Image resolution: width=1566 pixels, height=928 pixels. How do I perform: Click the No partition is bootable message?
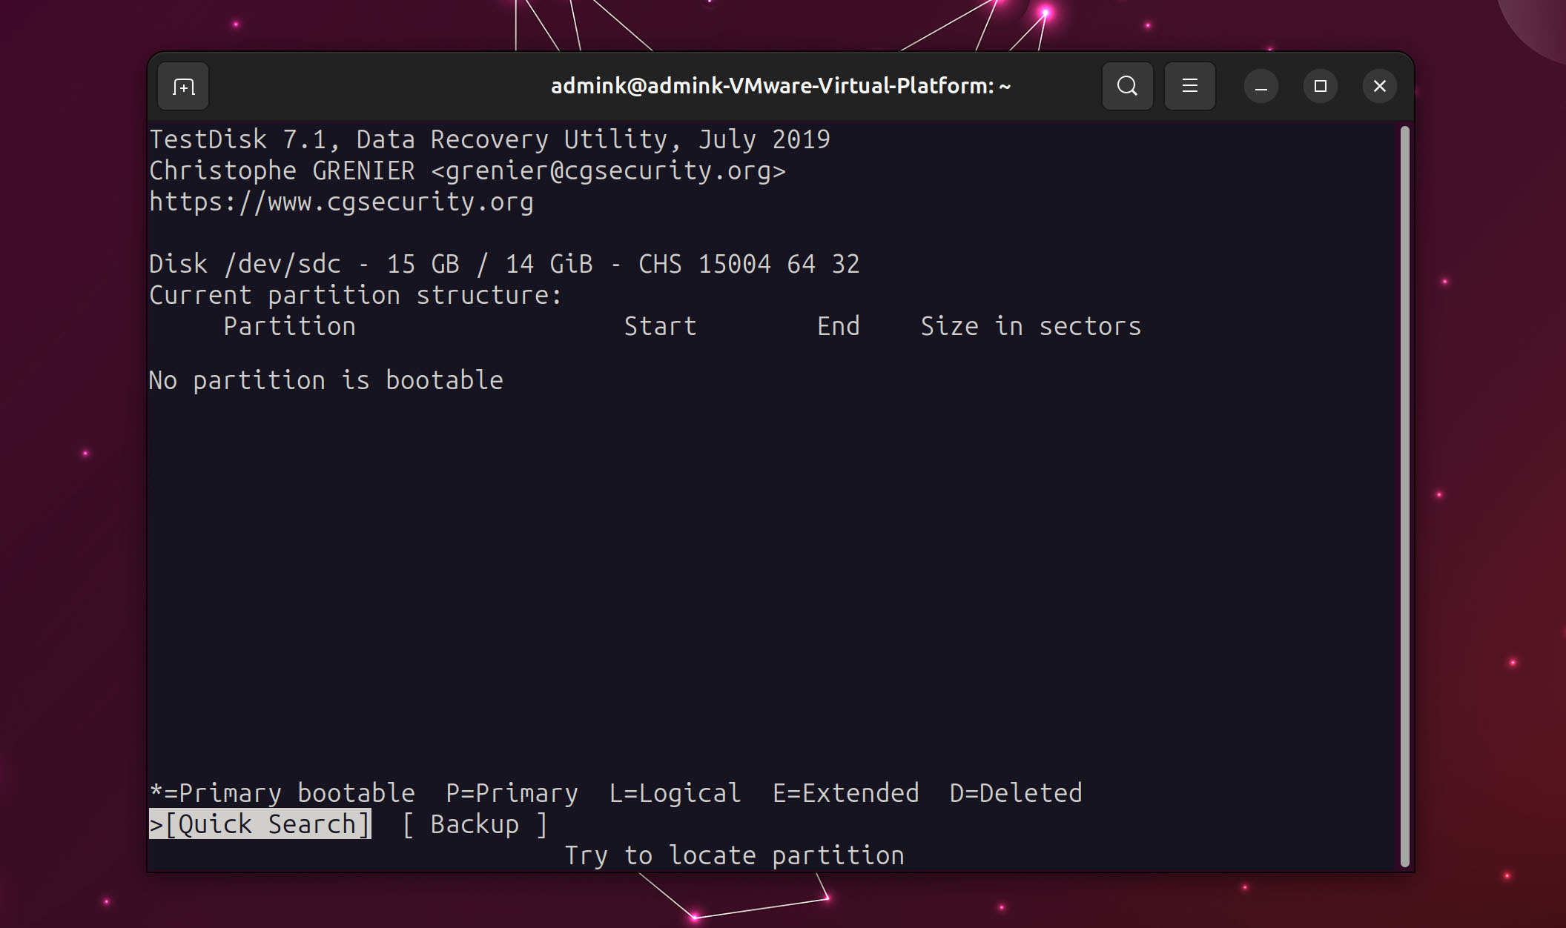tap(326, 380)
